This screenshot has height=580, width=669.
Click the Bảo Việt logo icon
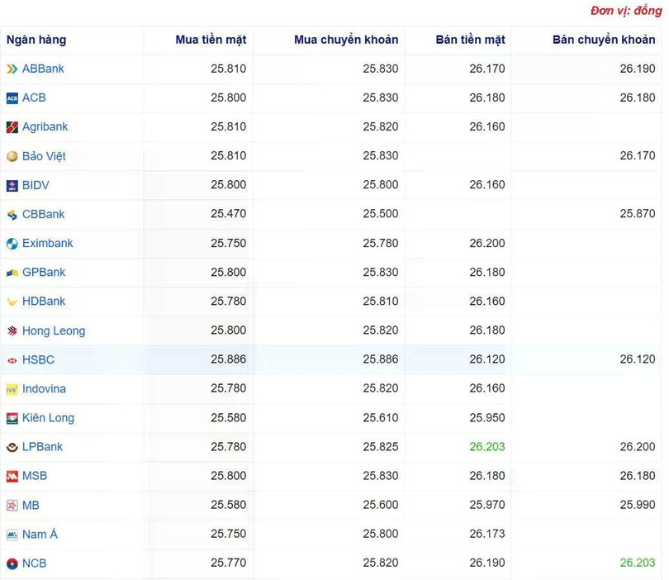pos(12,156)
